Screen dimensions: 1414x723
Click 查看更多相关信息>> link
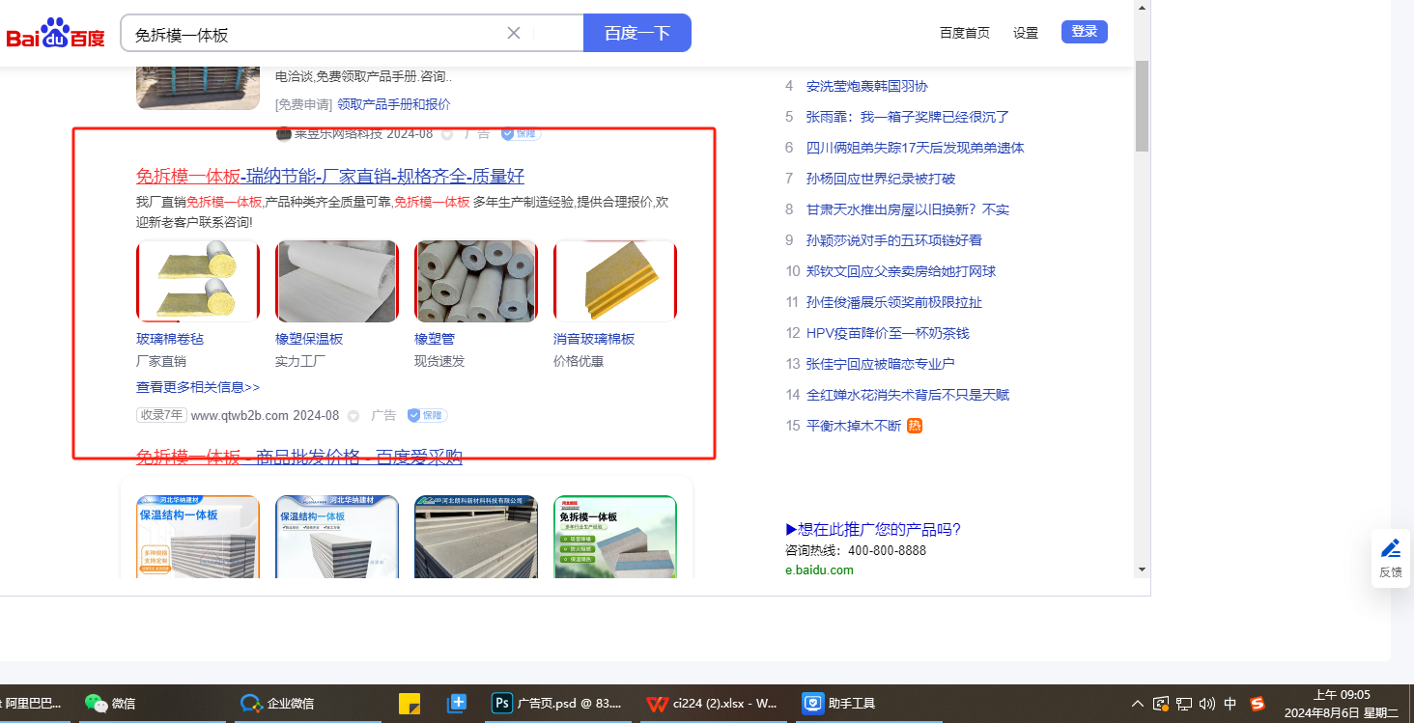[198, 387]
